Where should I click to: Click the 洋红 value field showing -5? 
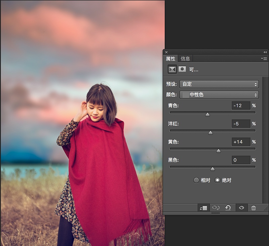click(x=241, y=124)
